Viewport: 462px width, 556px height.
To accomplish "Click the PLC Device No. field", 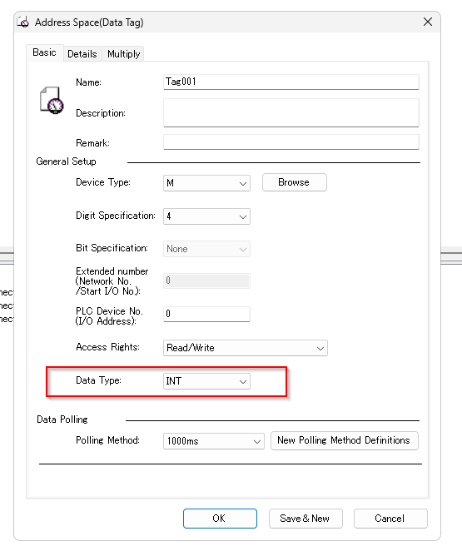I will pos(206,314).
